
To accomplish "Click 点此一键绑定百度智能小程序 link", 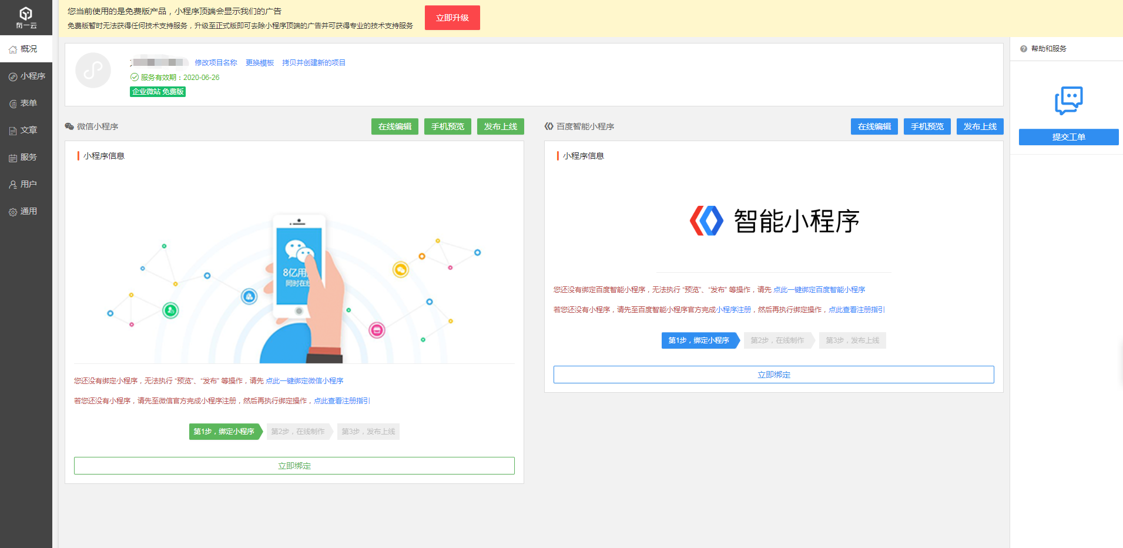I will tap(819, 290).
